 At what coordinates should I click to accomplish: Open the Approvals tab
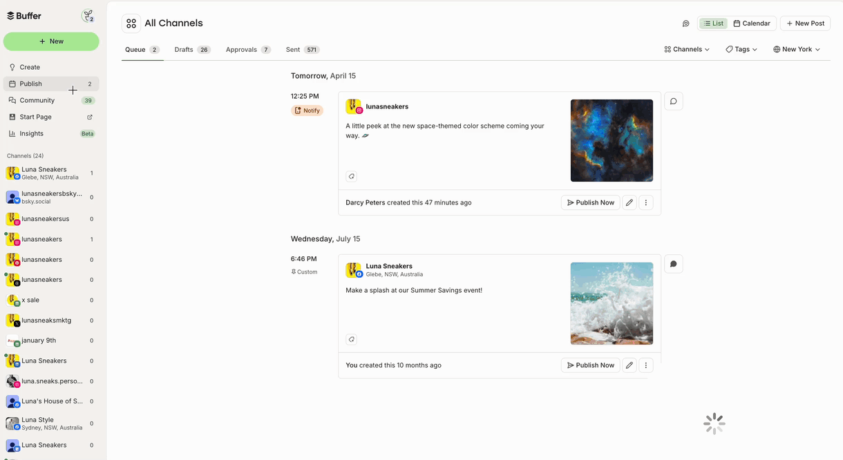[240, 49]
